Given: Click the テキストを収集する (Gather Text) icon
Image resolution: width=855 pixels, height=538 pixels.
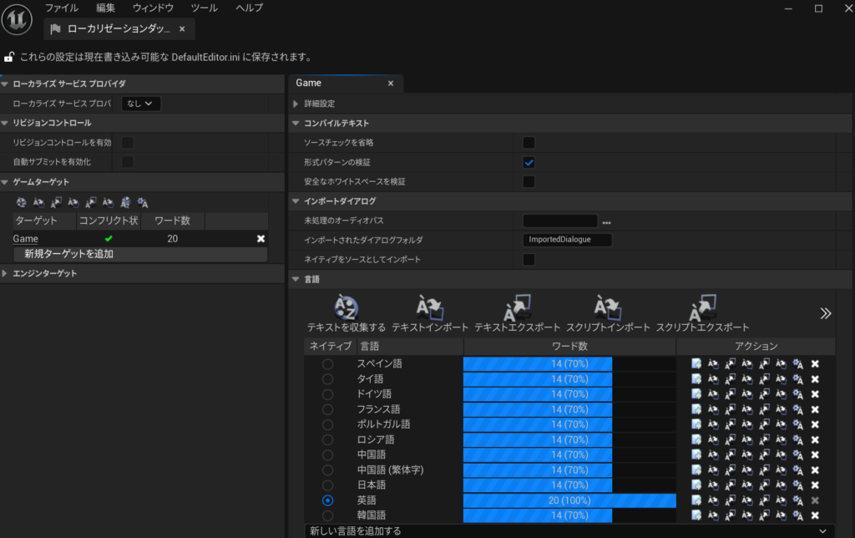Looking at the screenshot, I should (x=346, y=307).
